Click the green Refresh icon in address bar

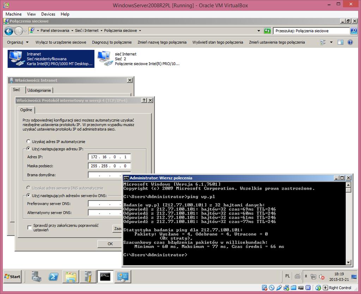coord(267,31)
